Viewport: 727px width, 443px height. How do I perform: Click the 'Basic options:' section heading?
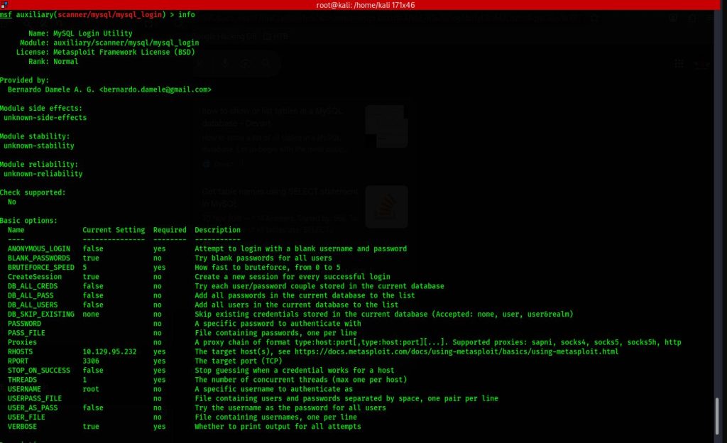(x=28, y=221)
